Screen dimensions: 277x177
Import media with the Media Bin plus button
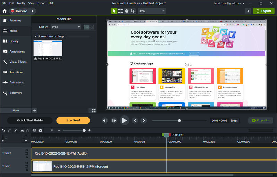(x=34, y=111)
